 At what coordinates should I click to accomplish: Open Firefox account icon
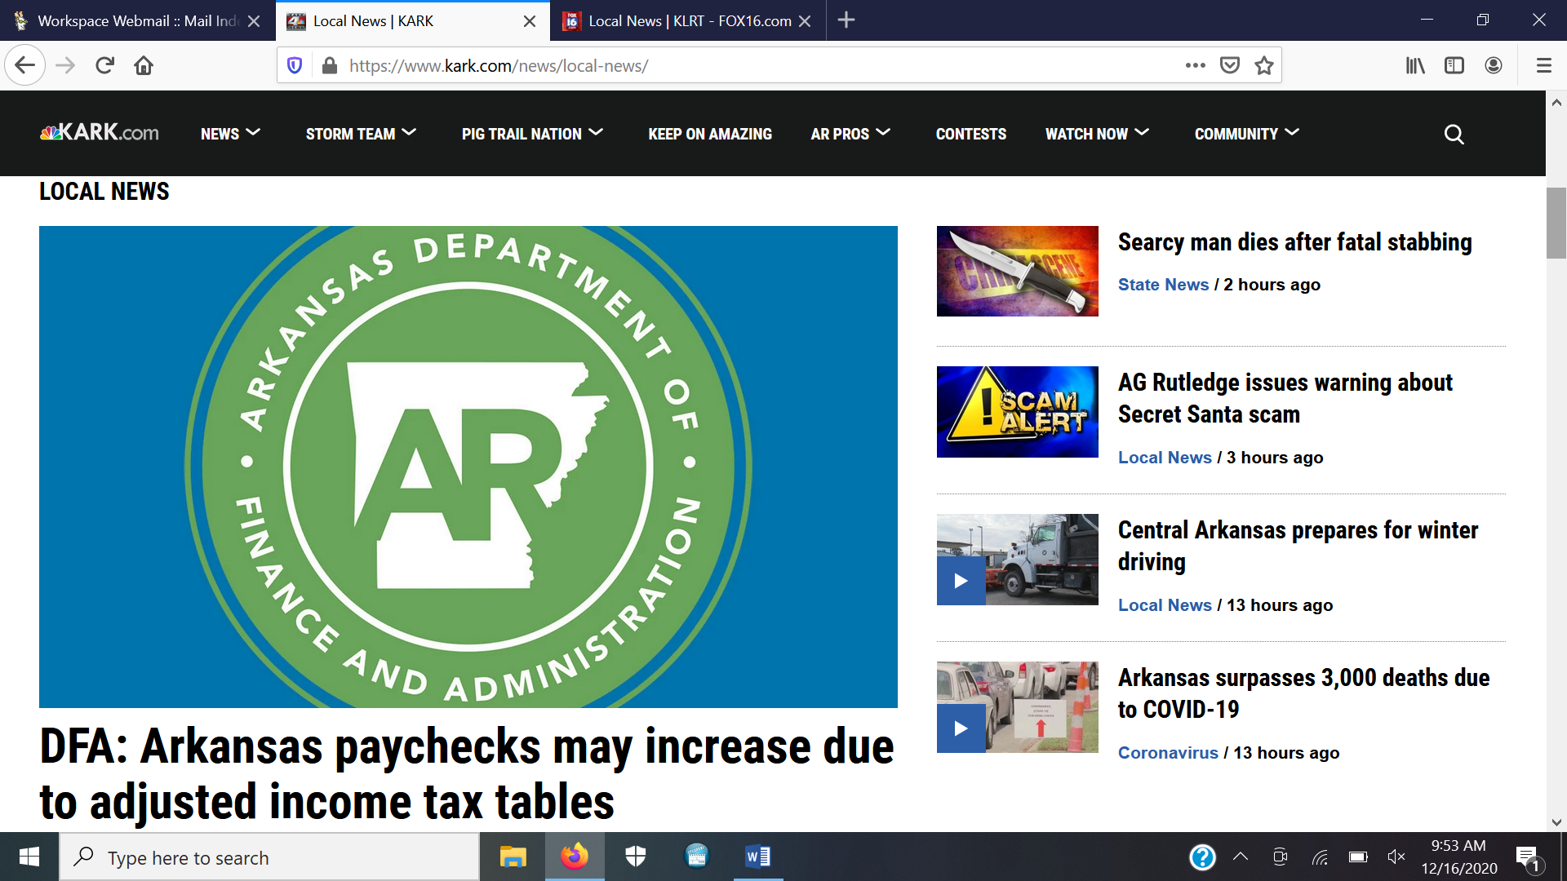(1494, 65)
